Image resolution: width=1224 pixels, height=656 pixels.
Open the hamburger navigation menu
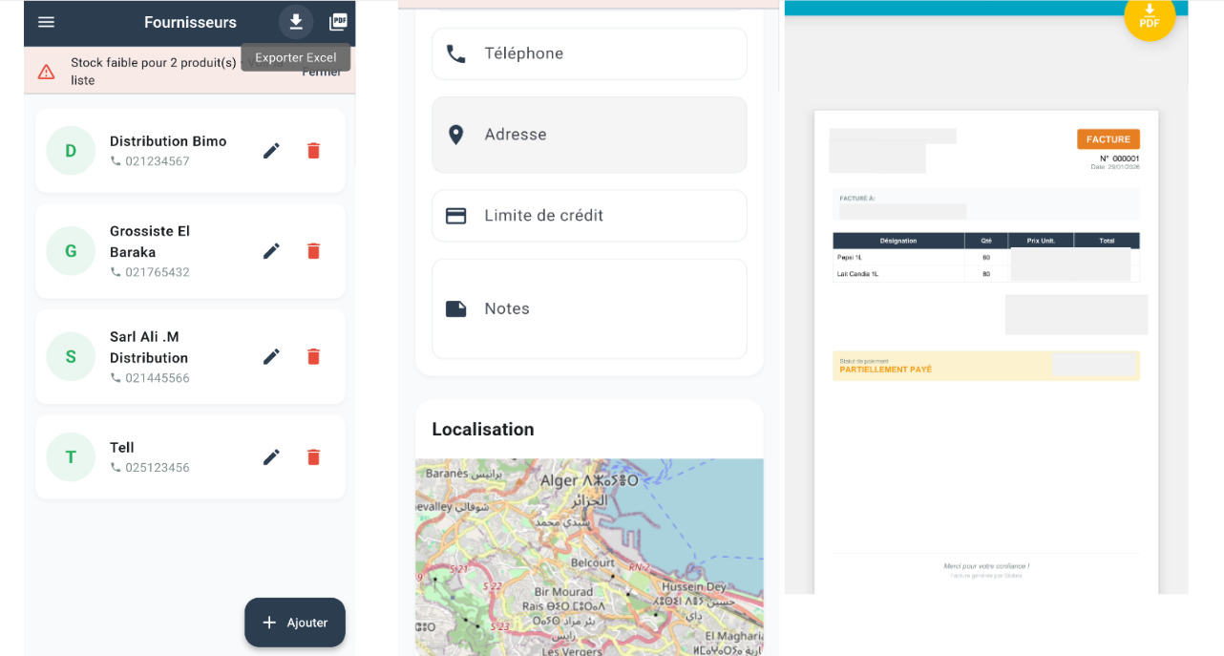(x=46, y=22)
